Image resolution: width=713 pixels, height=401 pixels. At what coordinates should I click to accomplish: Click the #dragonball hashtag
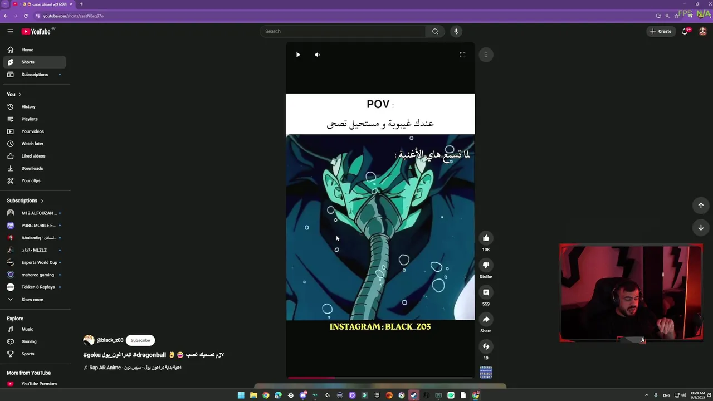pyautogui.click(x=149, y=355)
